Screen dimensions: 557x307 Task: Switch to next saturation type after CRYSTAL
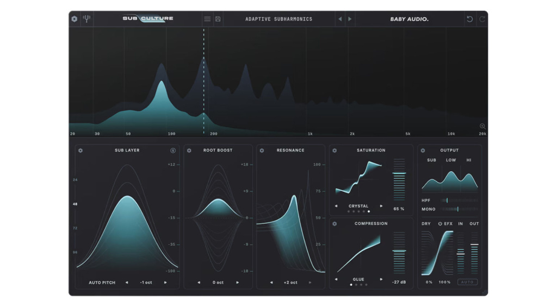coord(381,206)
